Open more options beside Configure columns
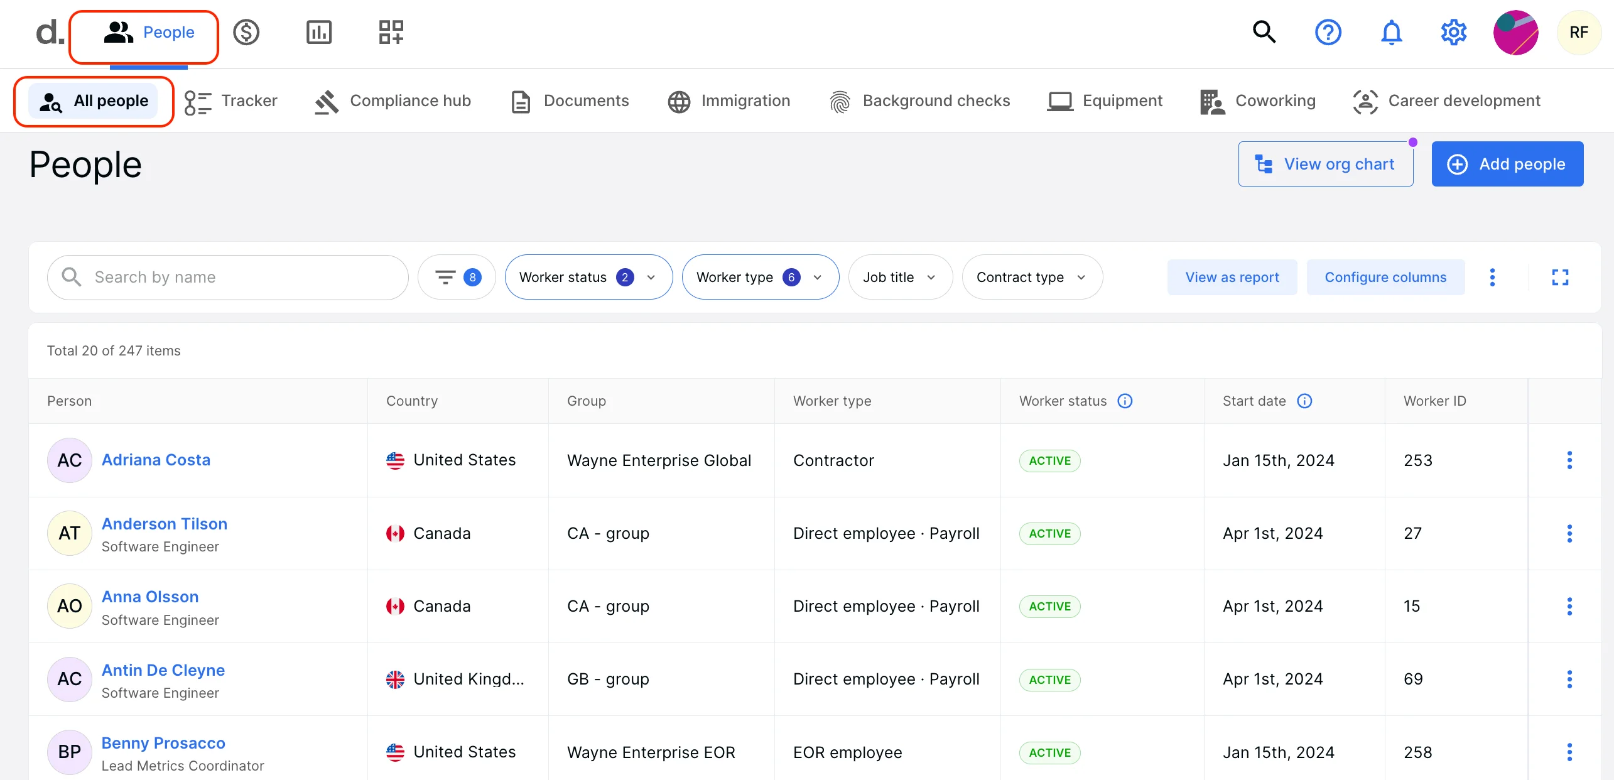Image resolution: width=1614 pixels, height=780 pixels. pos(1493,277)
